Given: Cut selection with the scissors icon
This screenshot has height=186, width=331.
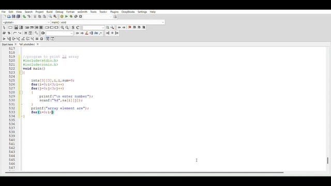Looking at the screenshot, I should (35, 17).
